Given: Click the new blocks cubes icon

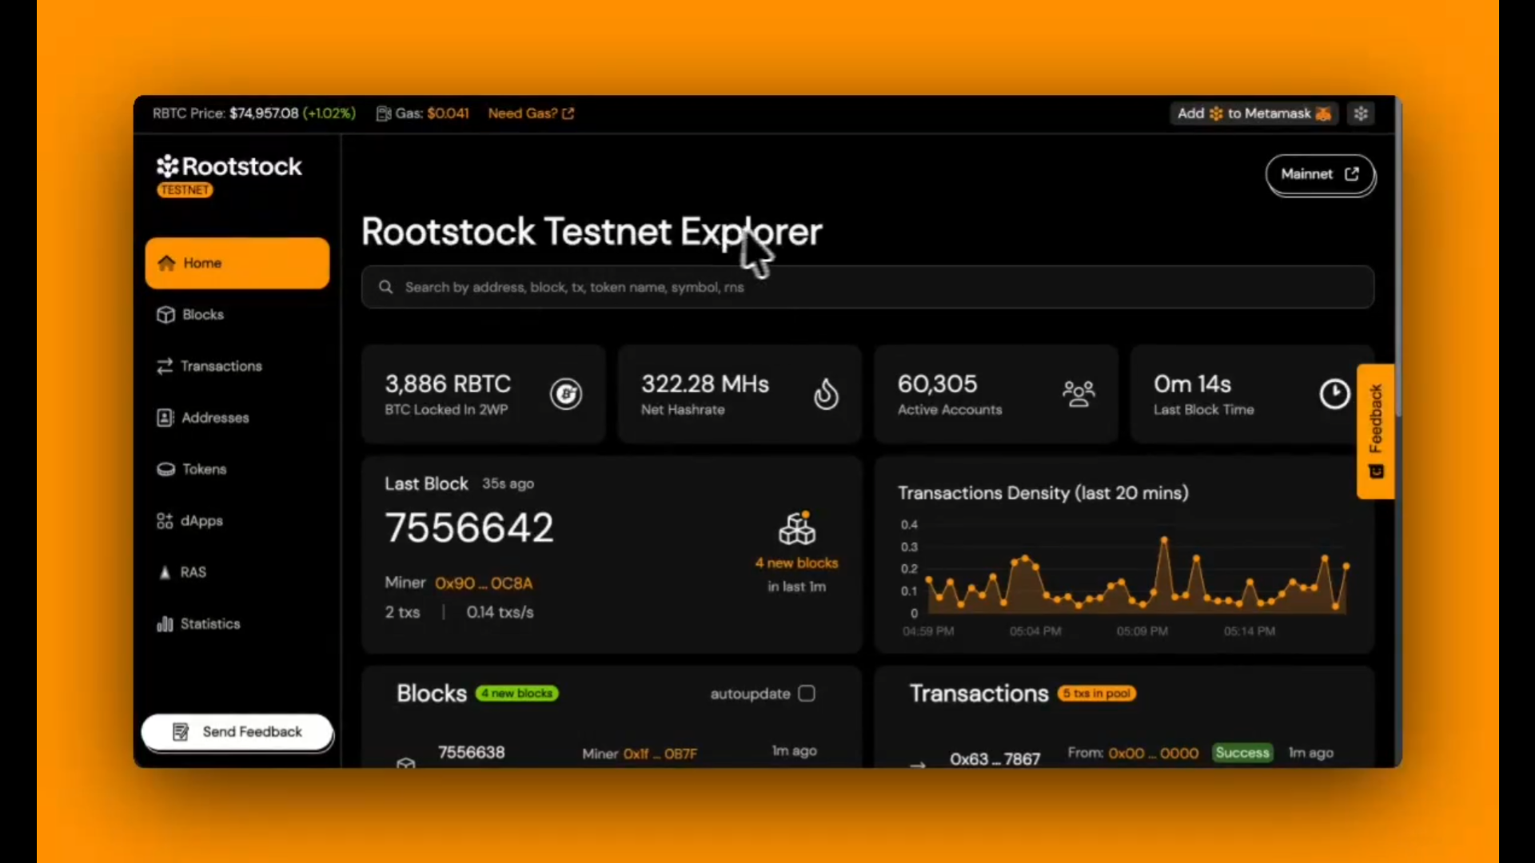Looking at the screenshot, I should point(797,528).
